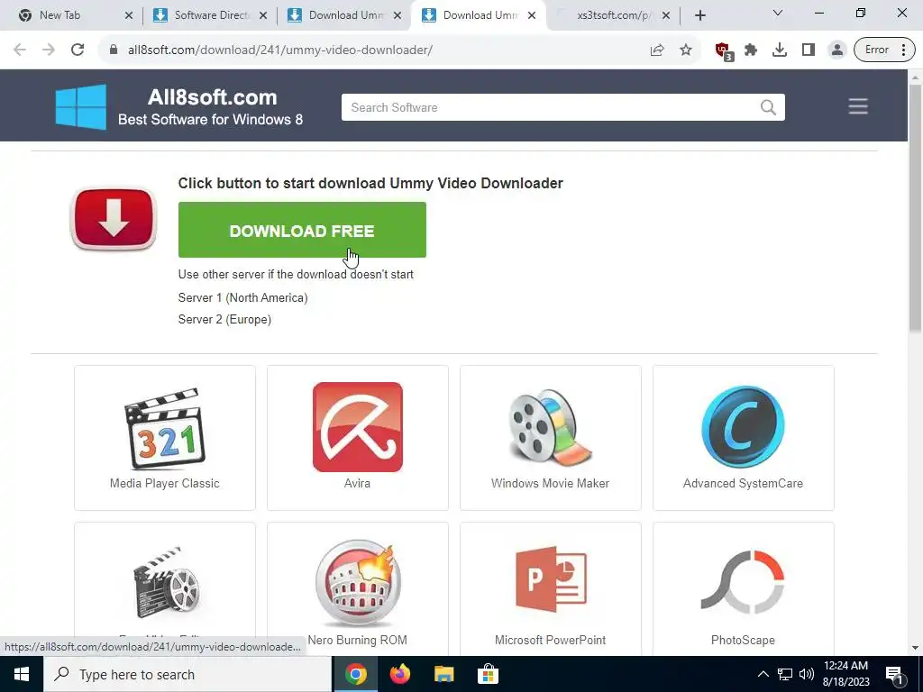
Task: Open the All8soft.com site title link
Action: click(x=212, y=97)
